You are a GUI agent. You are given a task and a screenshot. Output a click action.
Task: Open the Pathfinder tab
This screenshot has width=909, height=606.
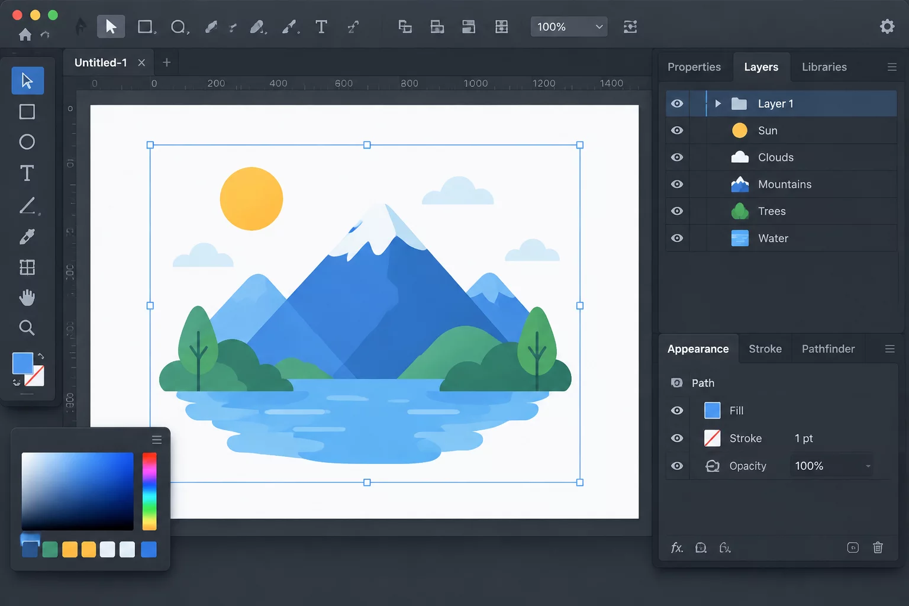coord(828,349)
